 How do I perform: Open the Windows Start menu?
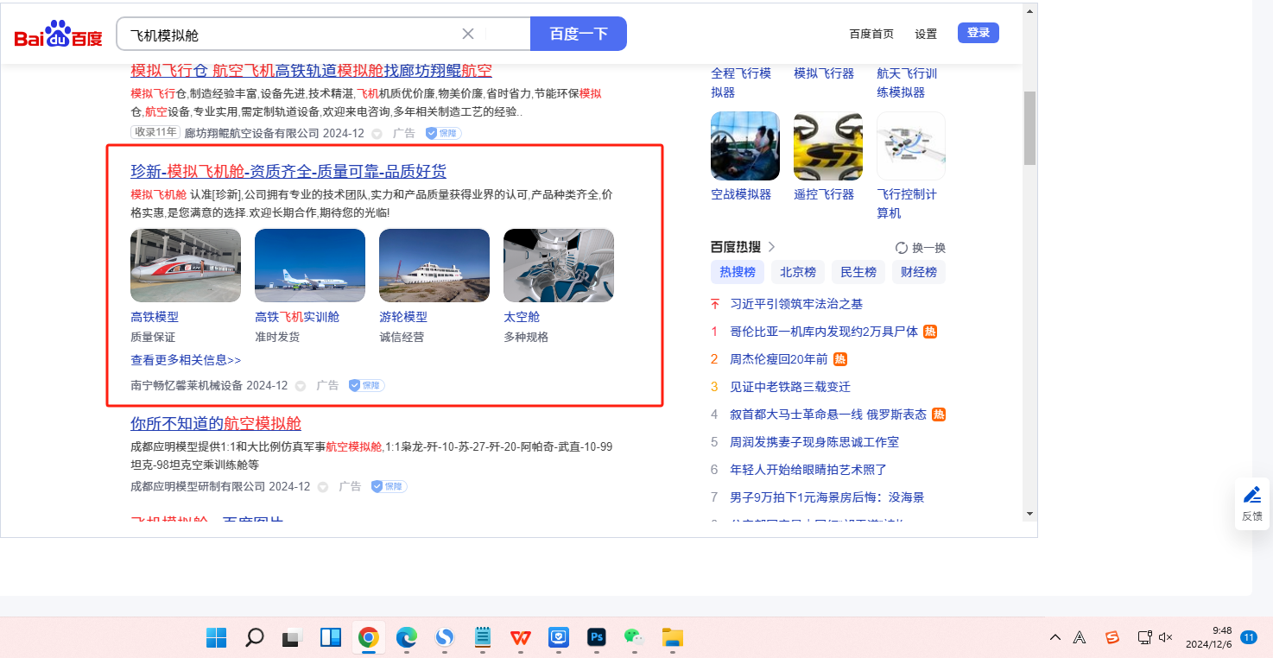click(217, 638)
